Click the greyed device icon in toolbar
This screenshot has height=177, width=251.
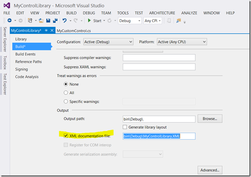[x=169, y=21]
